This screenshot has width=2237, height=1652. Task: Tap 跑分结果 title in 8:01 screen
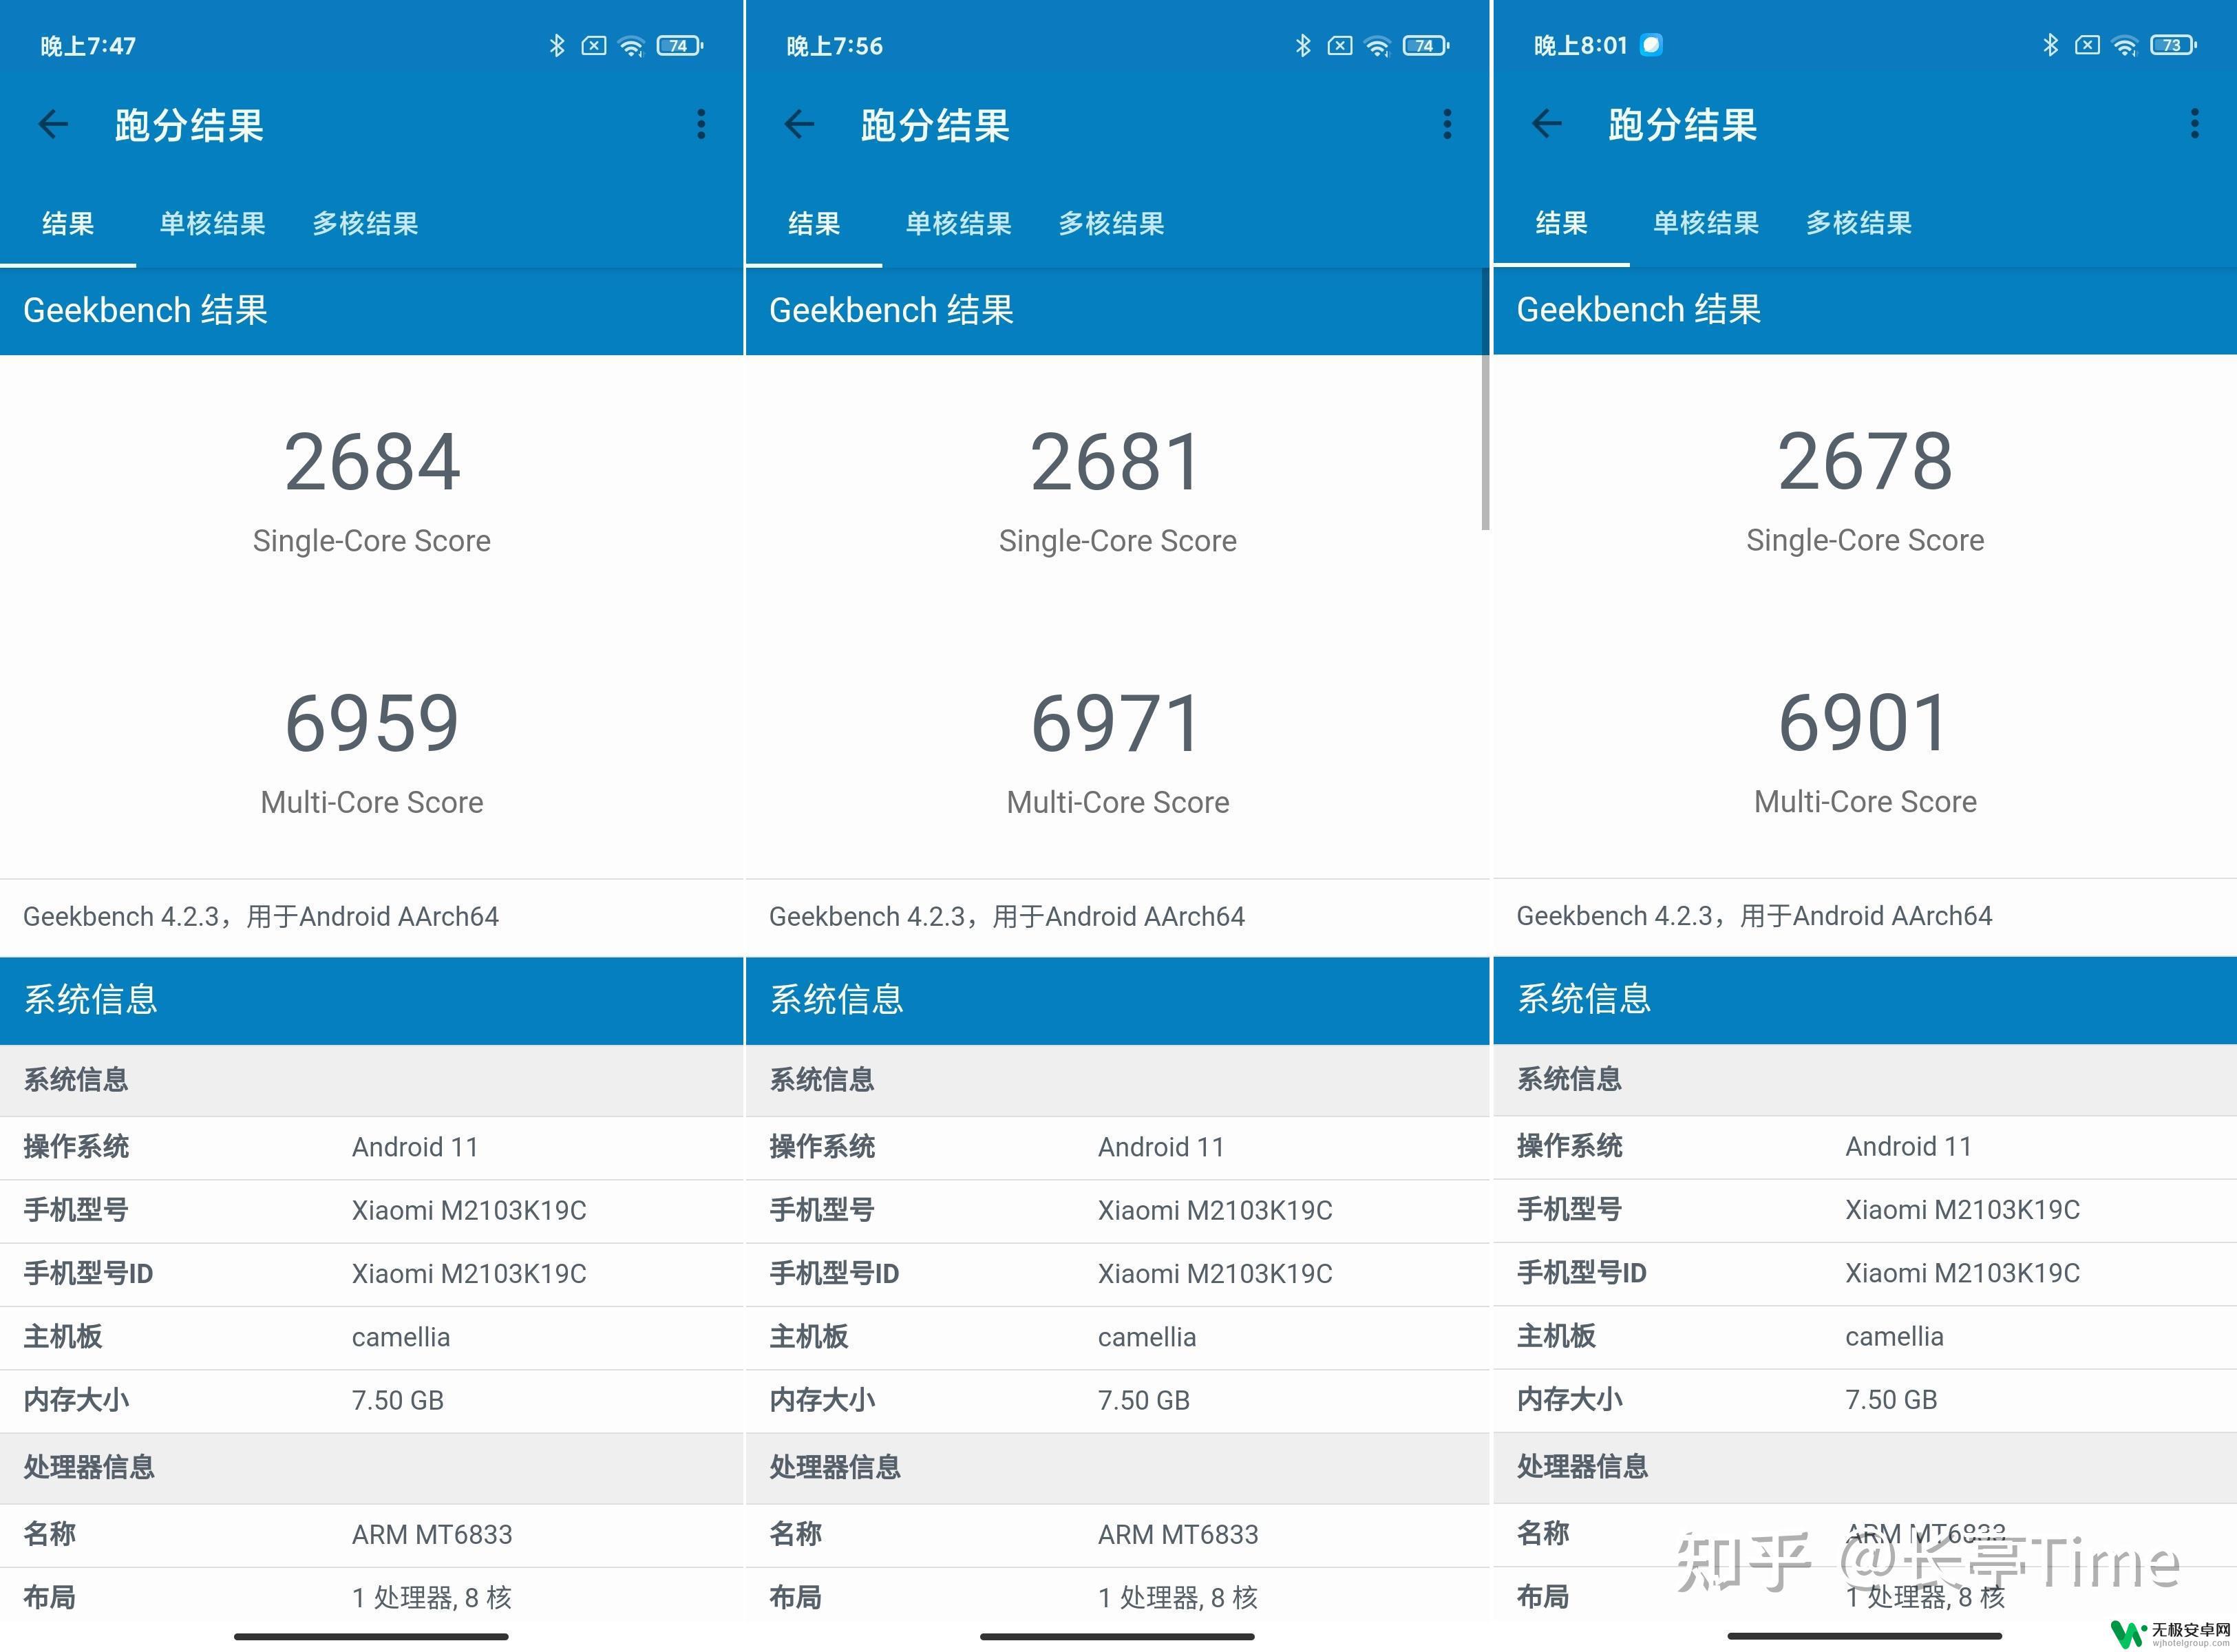(x=1682, y=124)
